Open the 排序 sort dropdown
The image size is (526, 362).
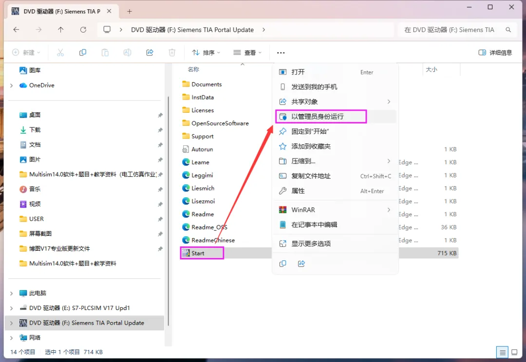tap(206, 52)
